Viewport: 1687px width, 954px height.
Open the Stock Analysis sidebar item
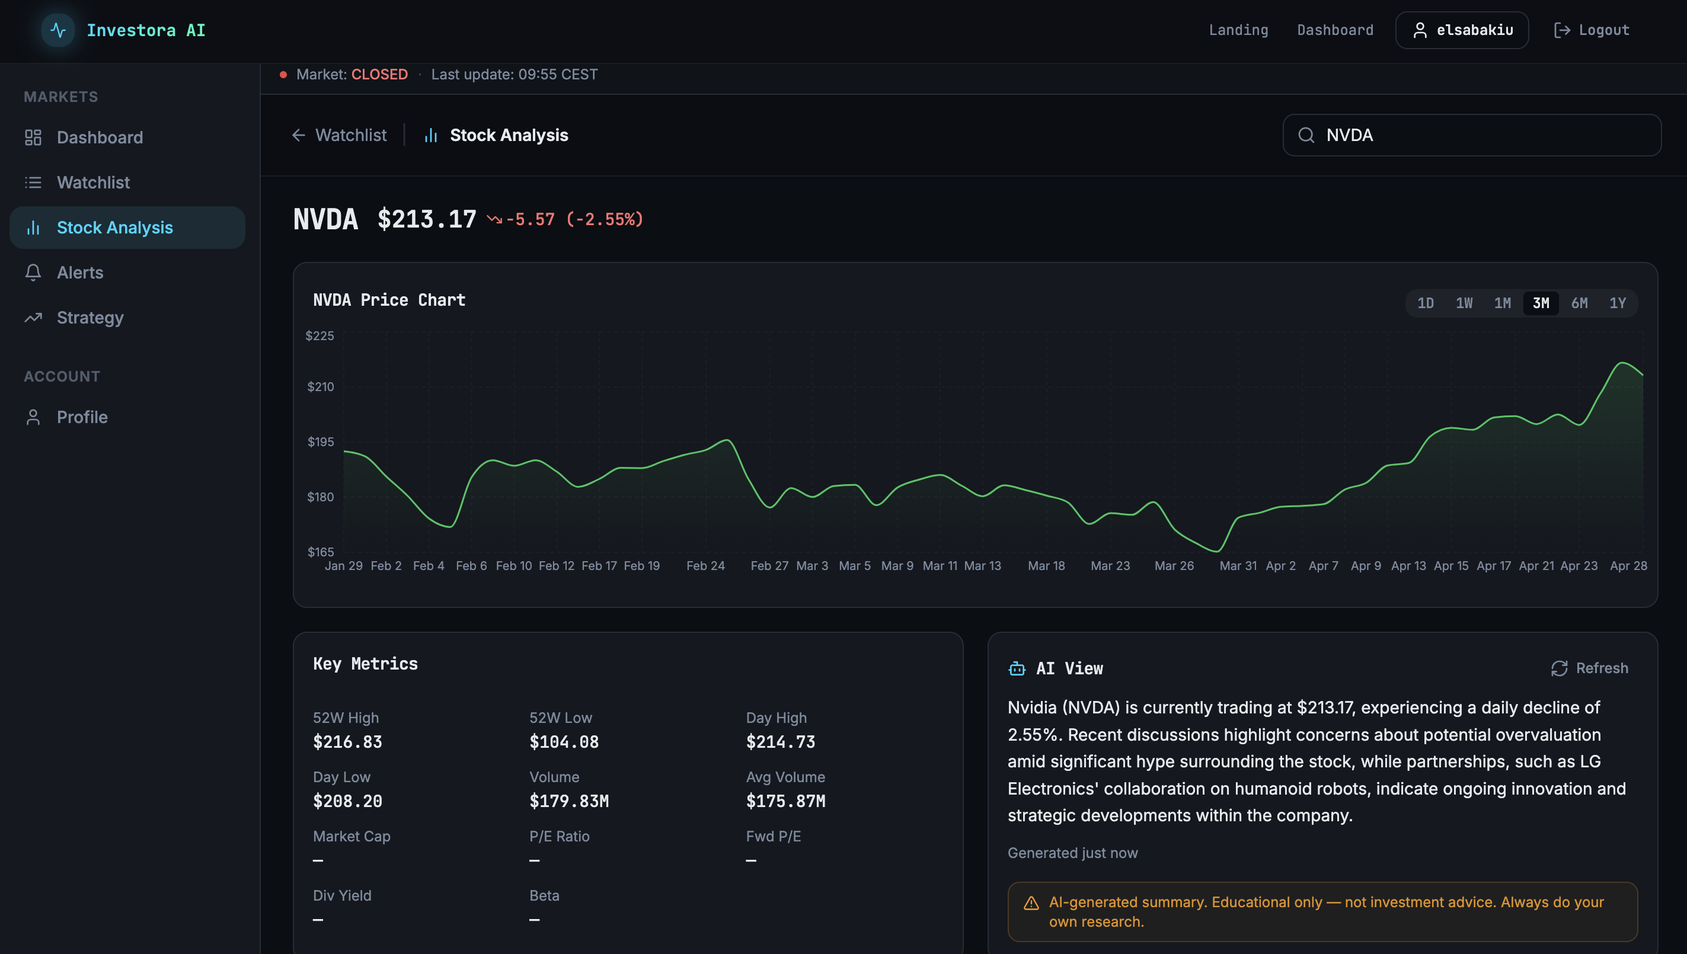pos(127,228)
